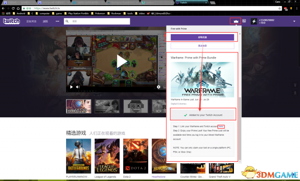Open Rockman bookmarks folder

coord(114,14)
